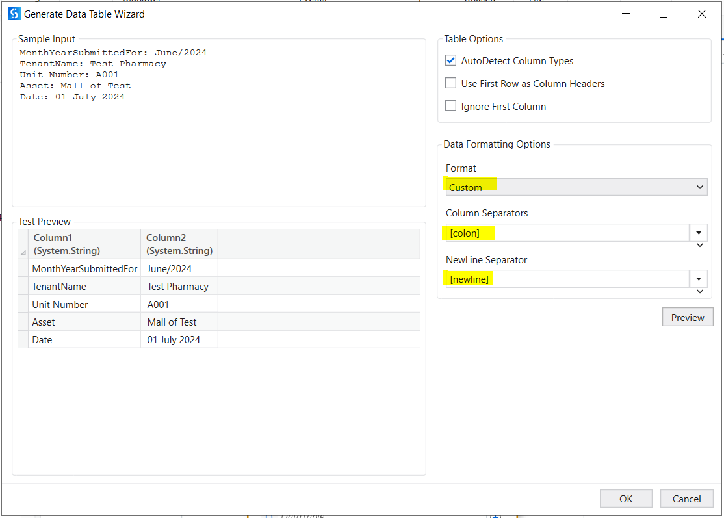Focus the Column Separators [colon] field
This screenshot has width=724, height=518.
point(567,233)
